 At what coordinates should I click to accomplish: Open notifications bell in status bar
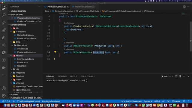pos(188,101)
